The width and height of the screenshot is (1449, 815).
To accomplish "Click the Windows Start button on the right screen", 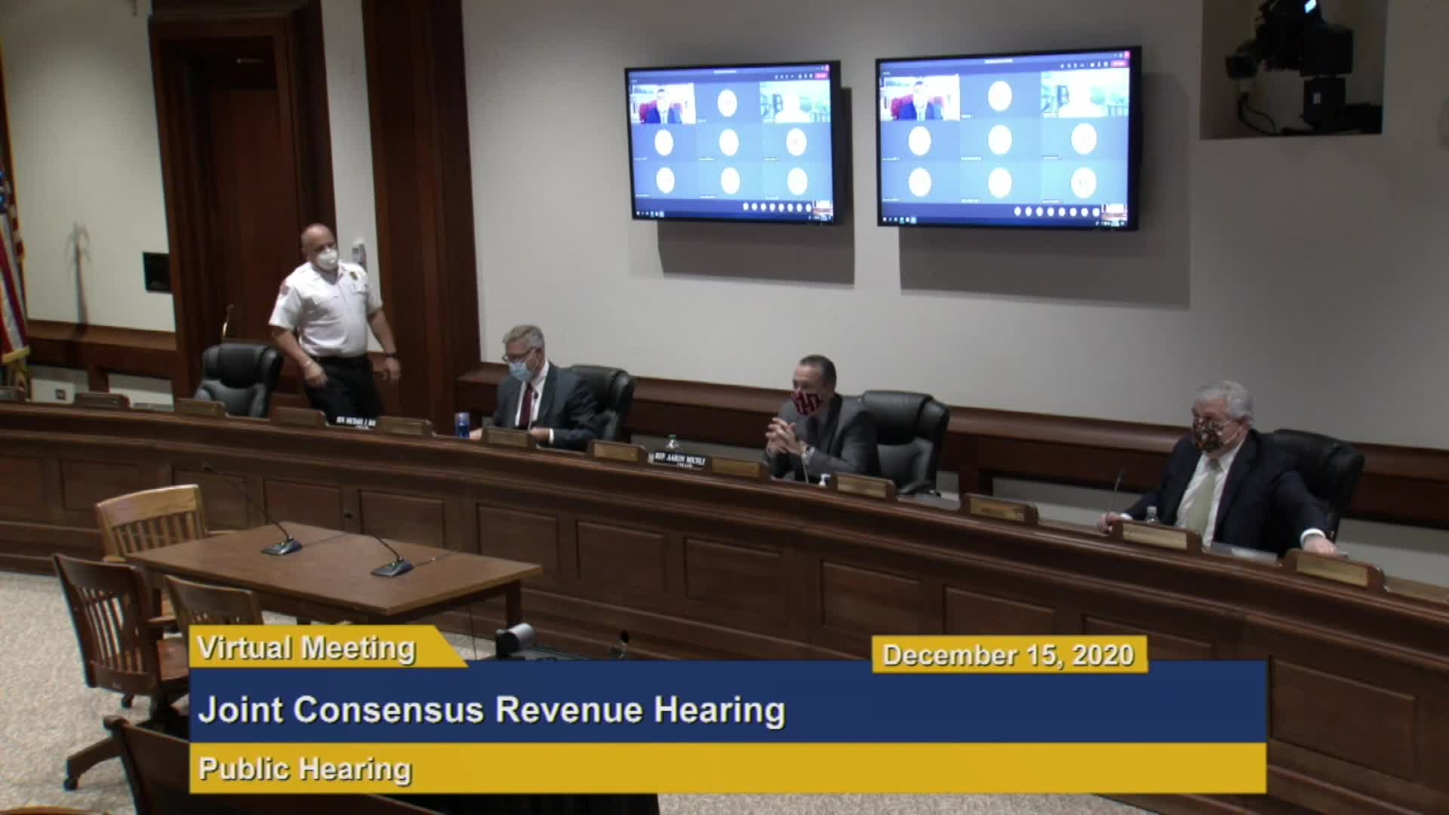I will click(883, 219).
